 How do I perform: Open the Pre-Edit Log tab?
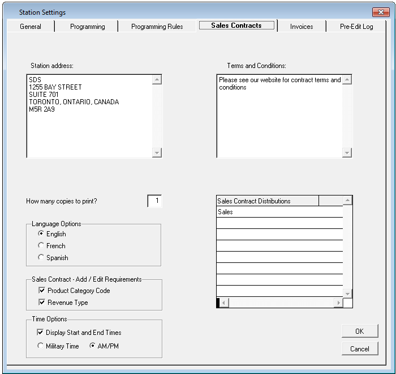(356, 27)
